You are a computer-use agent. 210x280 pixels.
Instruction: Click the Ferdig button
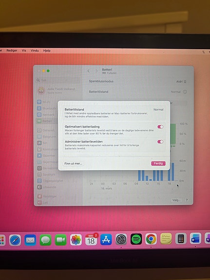pyautogui.click(x=158, y=164)
